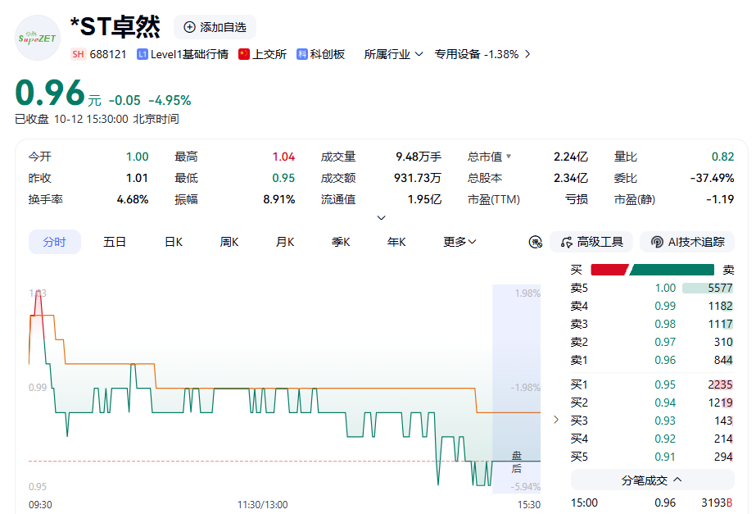Click the chart settings icon left of 高级工具

(x=535, y=242)
